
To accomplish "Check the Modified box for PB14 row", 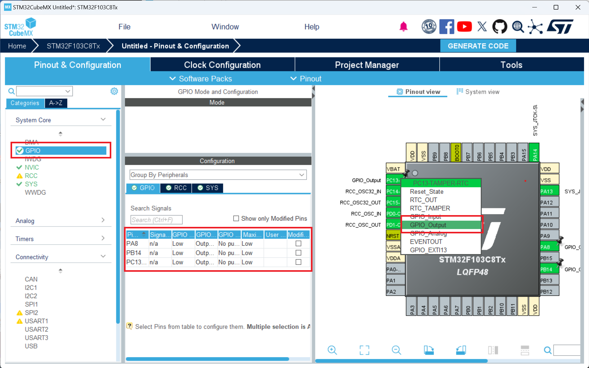I will pos(299,253).
